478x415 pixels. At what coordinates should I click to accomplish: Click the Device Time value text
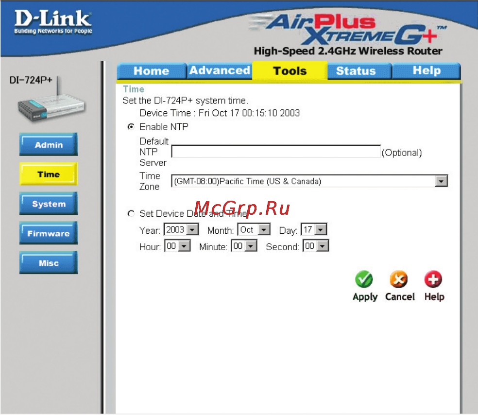pyautogui.click(x=249, y=113)
